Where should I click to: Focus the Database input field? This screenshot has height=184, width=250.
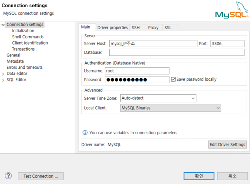(177, 52)
